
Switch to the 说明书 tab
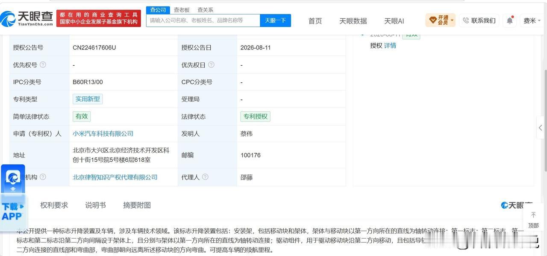95,205
